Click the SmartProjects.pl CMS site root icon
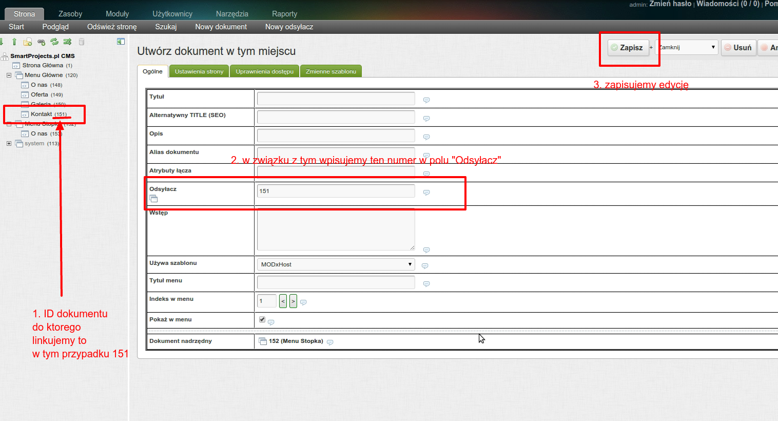This screenshot has height=421, width=778. [5, 56]
